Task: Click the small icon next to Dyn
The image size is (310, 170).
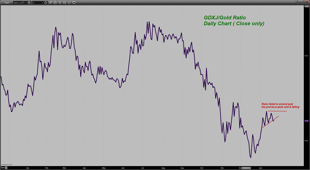Action: point(6,168)
